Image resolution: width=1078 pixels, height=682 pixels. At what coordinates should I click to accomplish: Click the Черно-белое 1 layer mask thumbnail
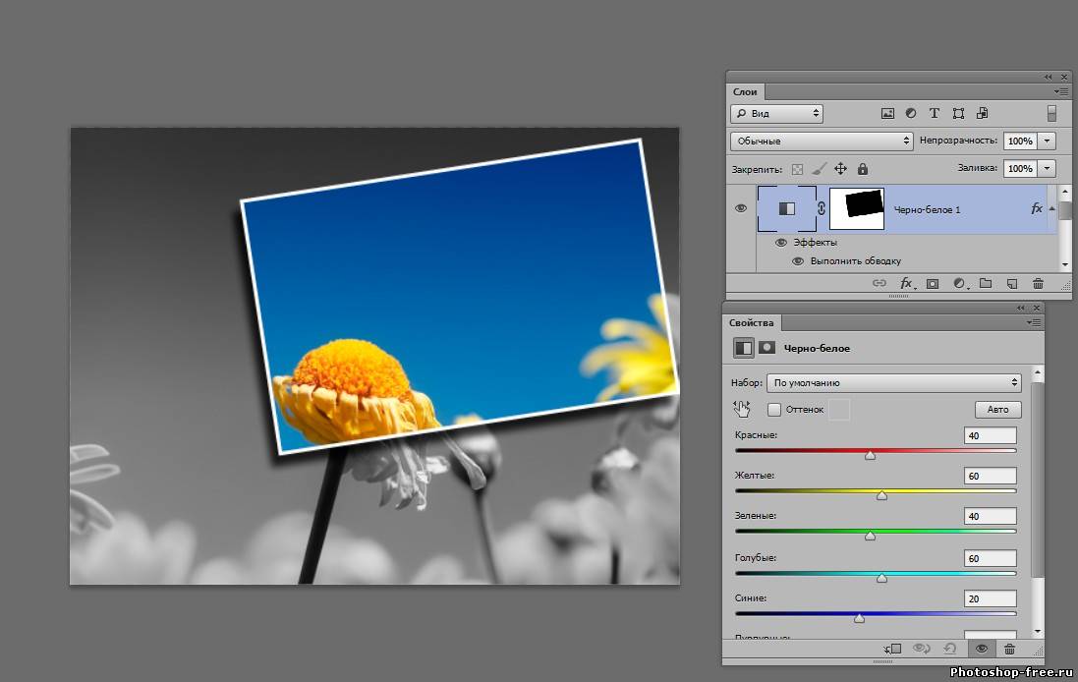pyautogui.click(x=857, y=208)
